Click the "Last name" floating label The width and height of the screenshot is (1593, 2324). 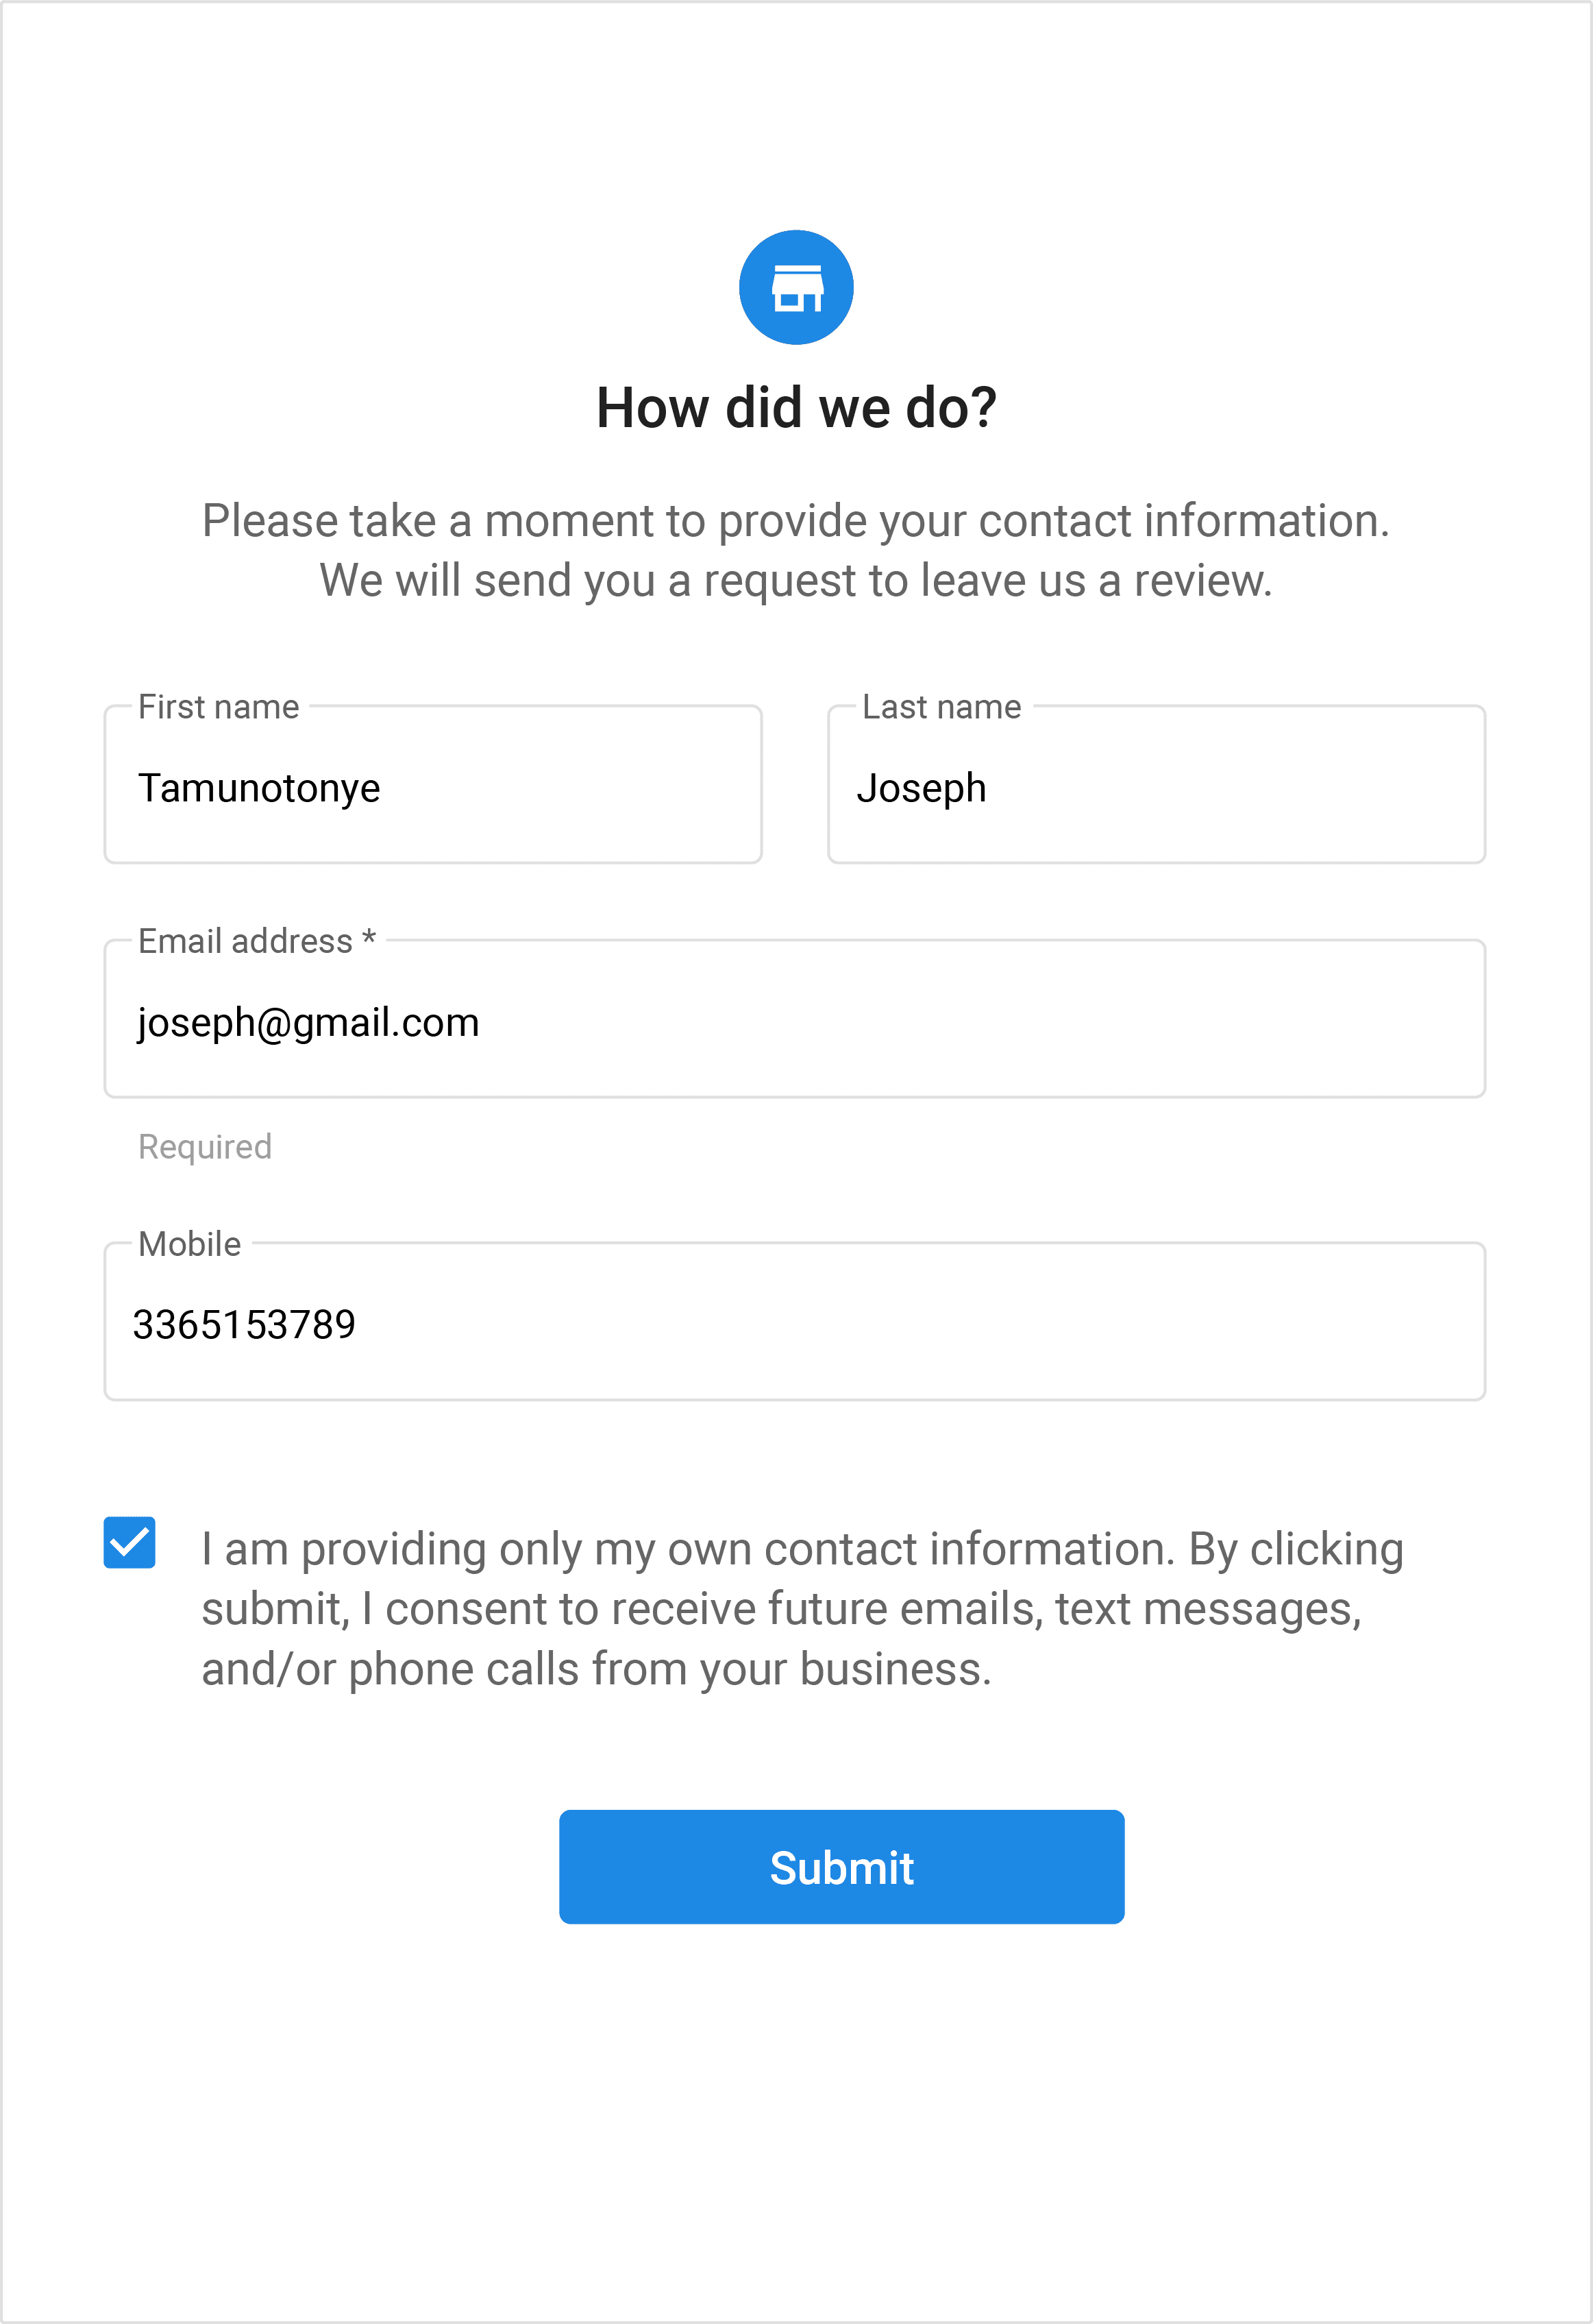[x=941, y=707]
